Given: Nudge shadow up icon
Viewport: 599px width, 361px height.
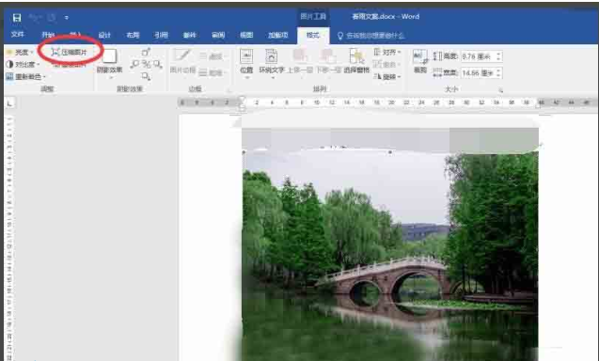Looking at the screenshot, I should coord(146,53).
